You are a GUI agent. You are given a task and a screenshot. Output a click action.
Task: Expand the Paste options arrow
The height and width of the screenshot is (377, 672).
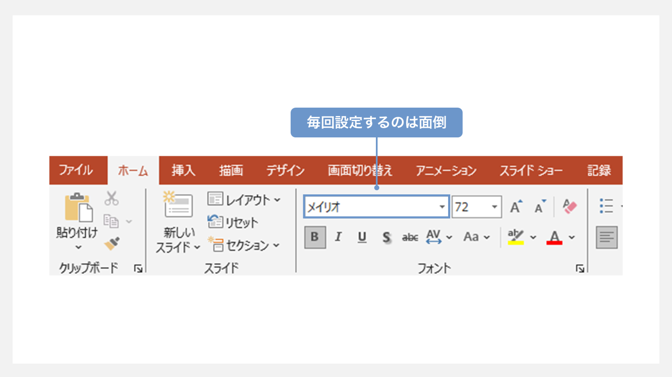click(78, 247)
